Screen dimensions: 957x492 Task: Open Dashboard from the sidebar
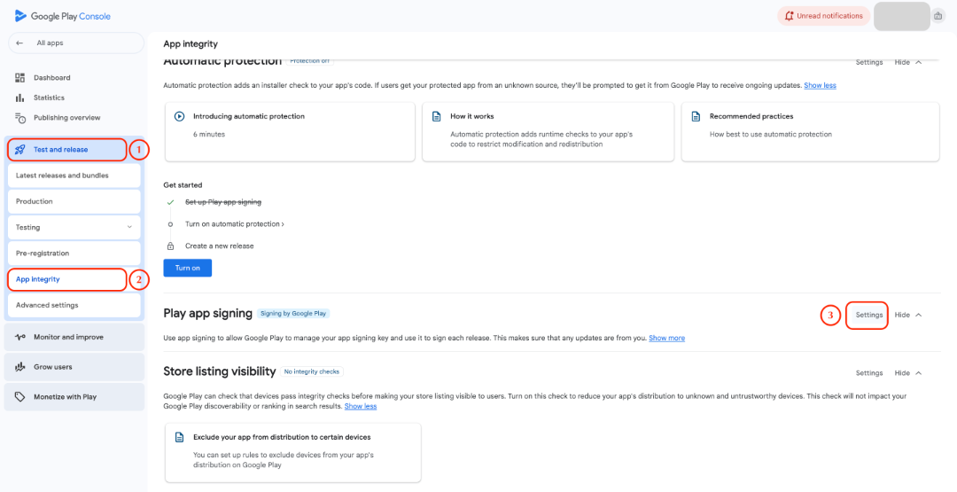51,78
